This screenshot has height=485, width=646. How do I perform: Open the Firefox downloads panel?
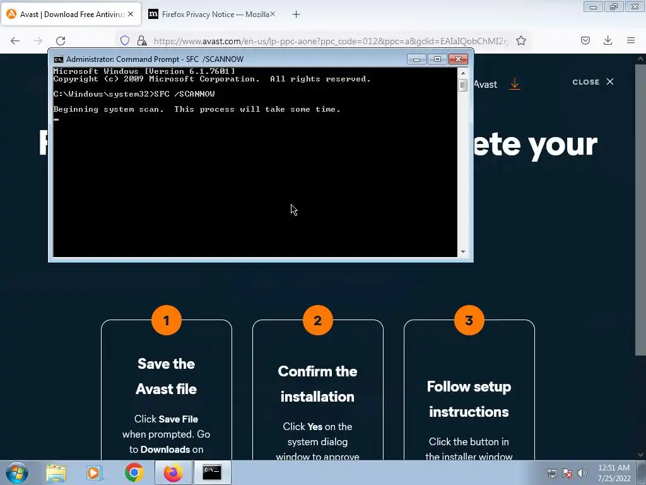click(x=608, y=40)
